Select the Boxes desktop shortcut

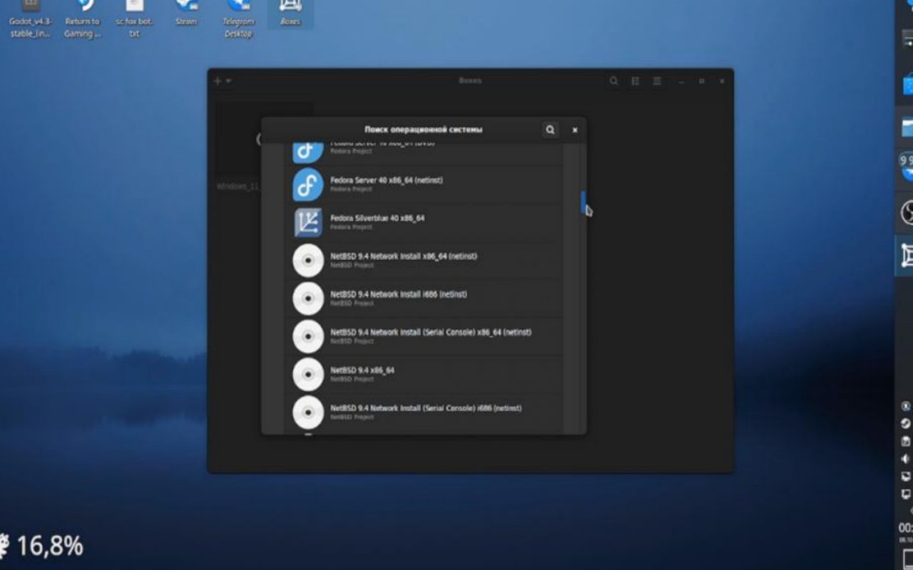click(x=290, y=14)
